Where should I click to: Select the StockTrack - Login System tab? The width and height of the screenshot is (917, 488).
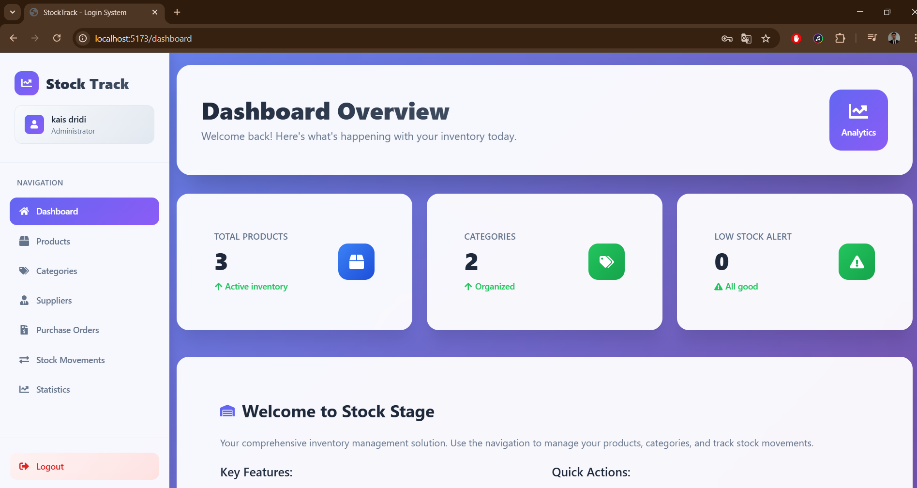94,12
